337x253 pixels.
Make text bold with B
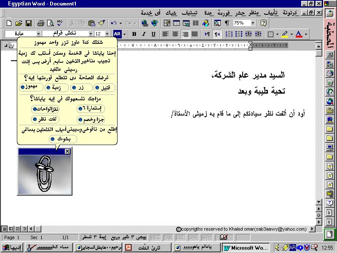134,34
